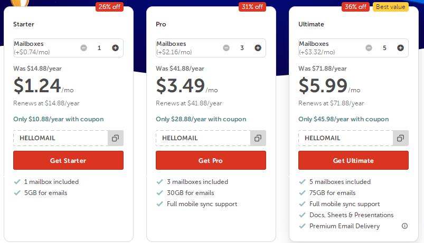Click the 31% off badge on Pro
424x243 pixels.
[x=251, y=7]
